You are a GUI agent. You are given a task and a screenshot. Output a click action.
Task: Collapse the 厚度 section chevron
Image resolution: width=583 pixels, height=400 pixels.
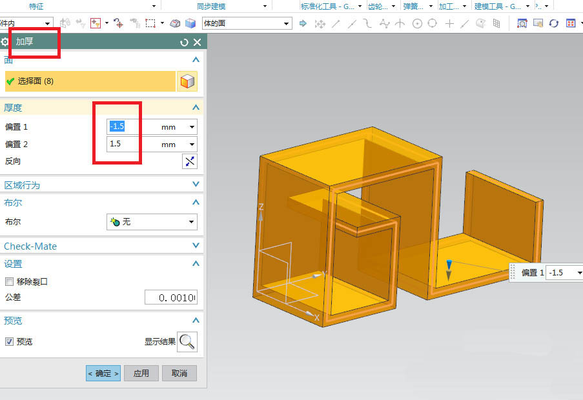pos(196,107)
